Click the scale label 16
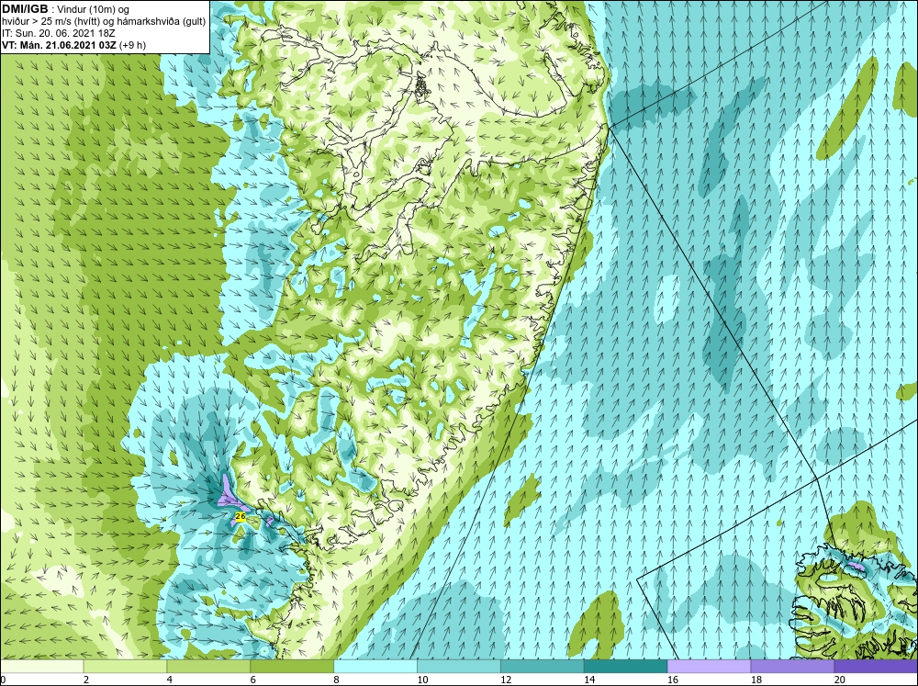 673,680
